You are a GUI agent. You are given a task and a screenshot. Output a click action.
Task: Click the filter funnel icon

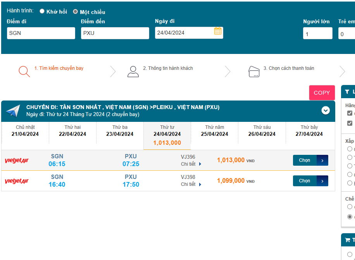tap(347, 92)
